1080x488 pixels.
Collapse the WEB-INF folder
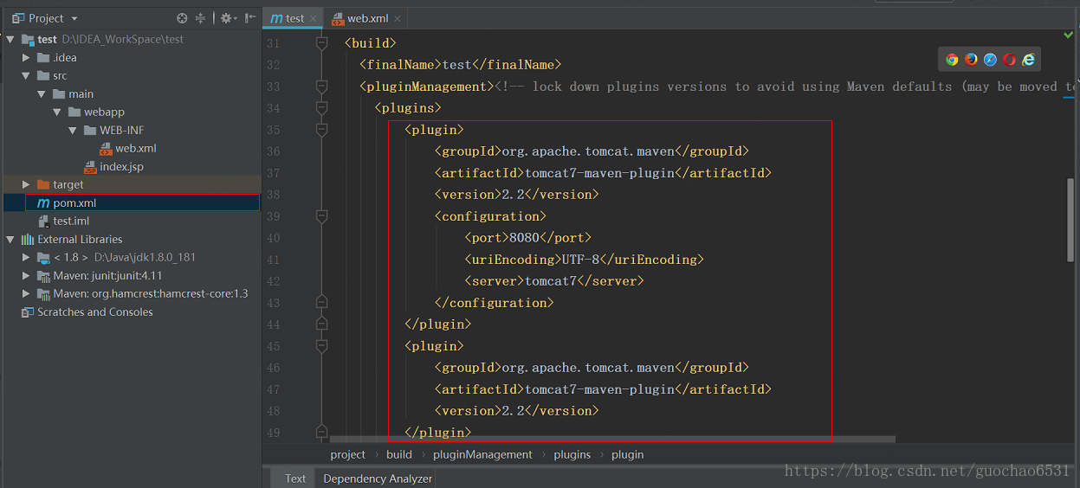pyautogui.click(x=74, y=131)
